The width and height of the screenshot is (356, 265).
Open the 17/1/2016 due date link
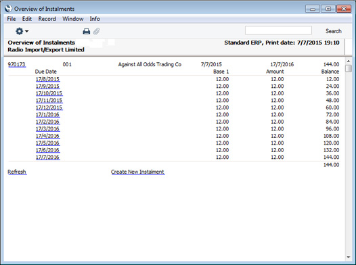tap(47, 115)
